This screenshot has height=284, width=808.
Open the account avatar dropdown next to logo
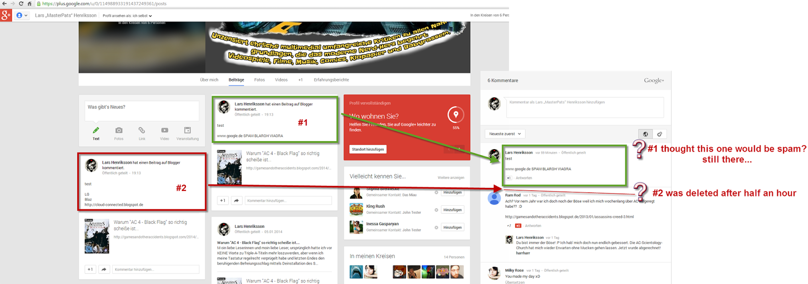point(21,16)
